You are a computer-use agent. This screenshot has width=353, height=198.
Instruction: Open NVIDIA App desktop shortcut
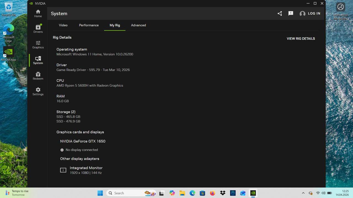coord(9,54)
